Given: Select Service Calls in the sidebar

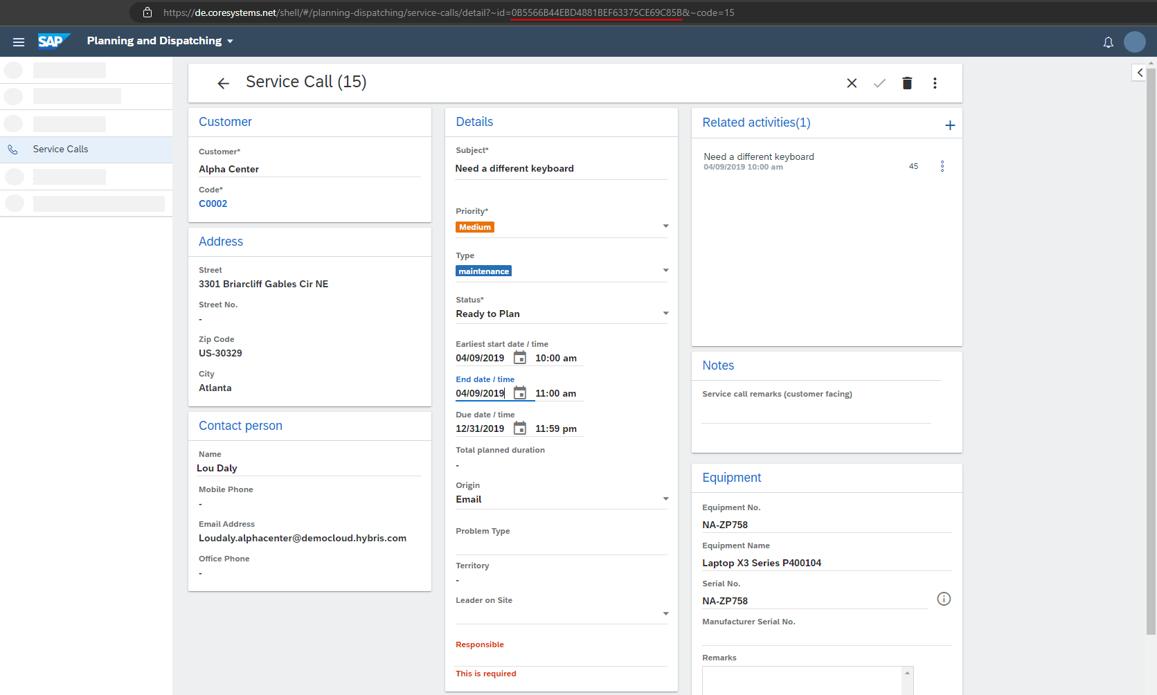Looking at the screenshot, I should click(86, 150).
